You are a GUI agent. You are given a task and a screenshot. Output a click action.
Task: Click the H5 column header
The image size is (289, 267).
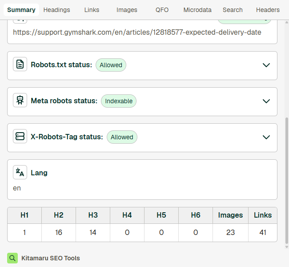click(x=161, y=215)
